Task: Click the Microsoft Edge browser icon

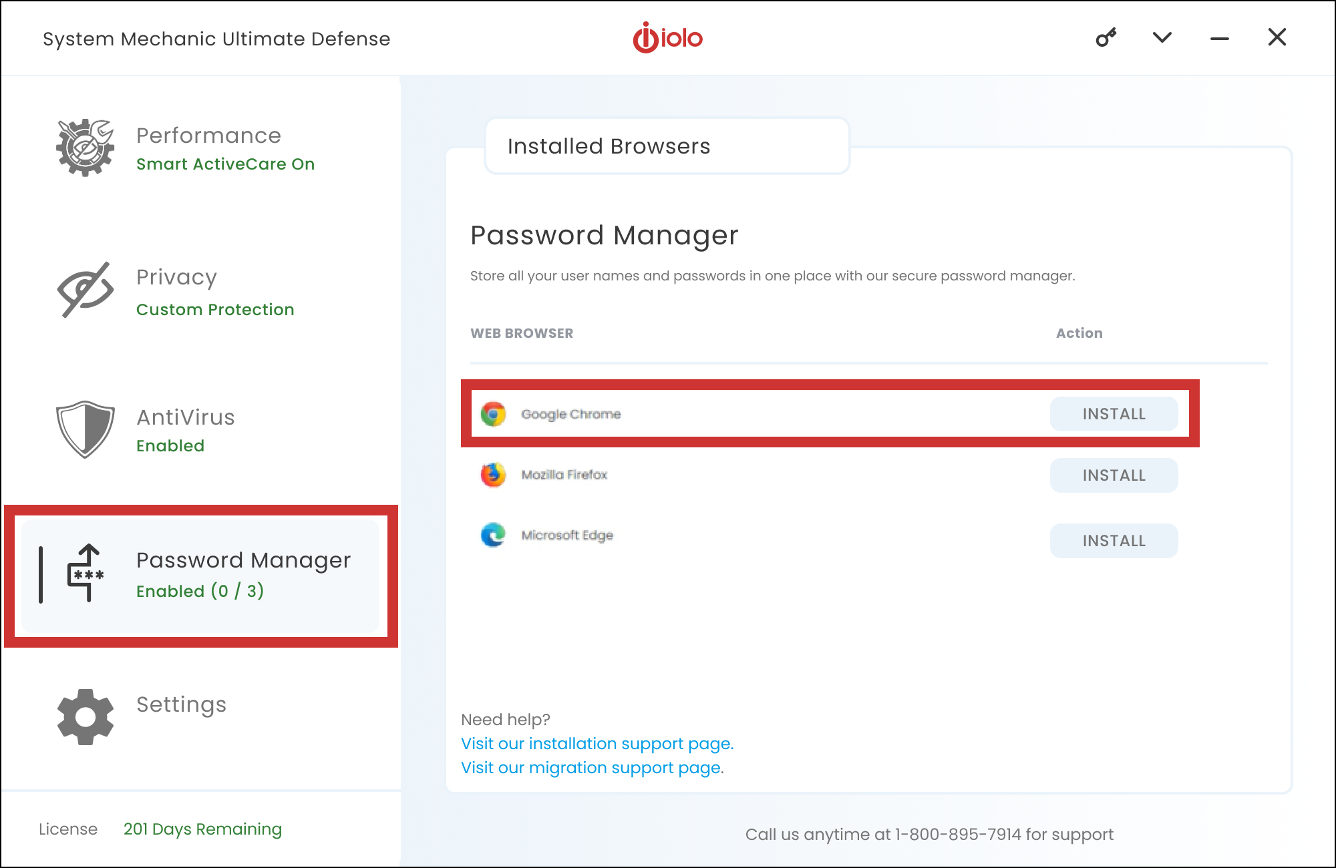Action: 493,535
